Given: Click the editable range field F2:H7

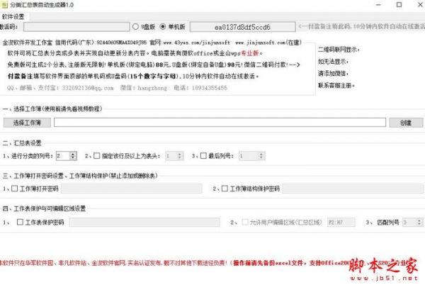Looking at the screenshot, I should (341, 223).
